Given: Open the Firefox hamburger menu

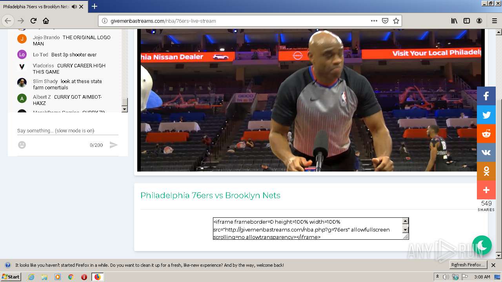Looking at the screenshot, I should tap(495, 21).
